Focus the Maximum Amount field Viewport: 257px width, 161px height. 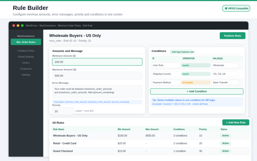click(x=97, y=76)
